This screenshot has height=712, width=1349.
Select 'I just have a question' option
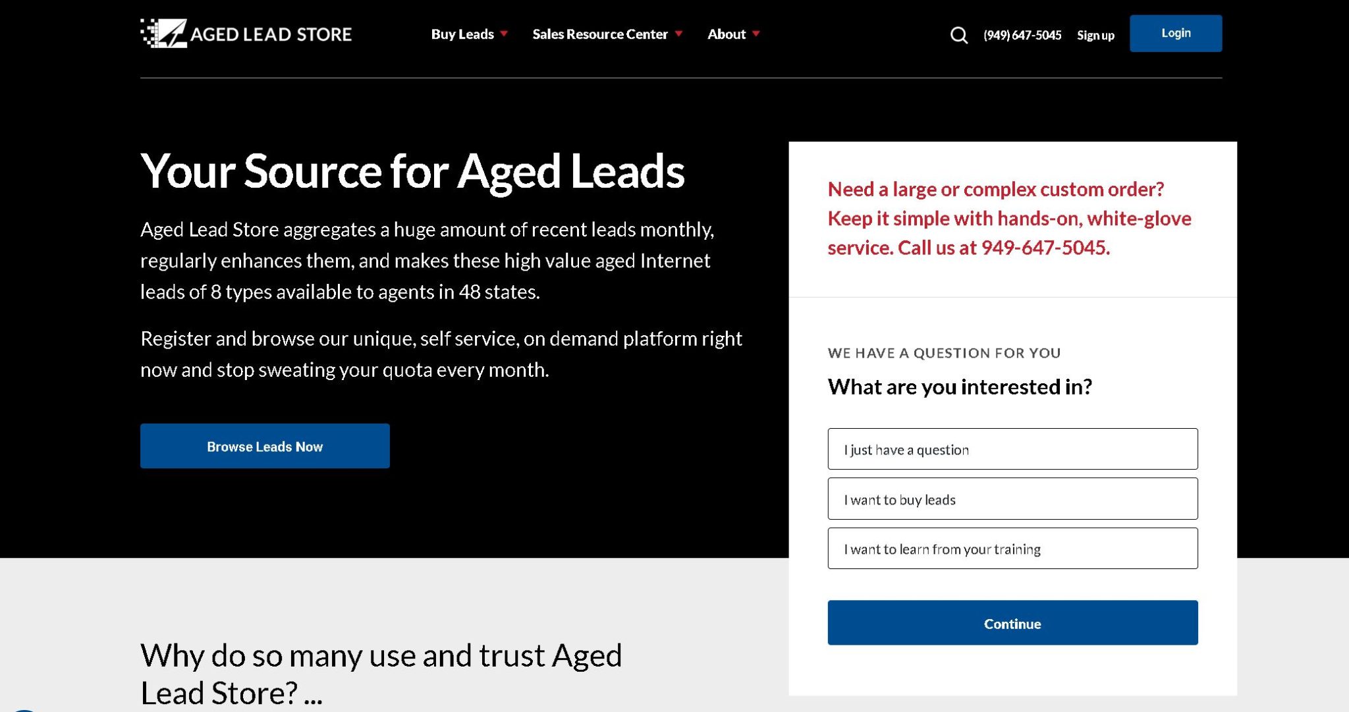[x=1012, y=449]
